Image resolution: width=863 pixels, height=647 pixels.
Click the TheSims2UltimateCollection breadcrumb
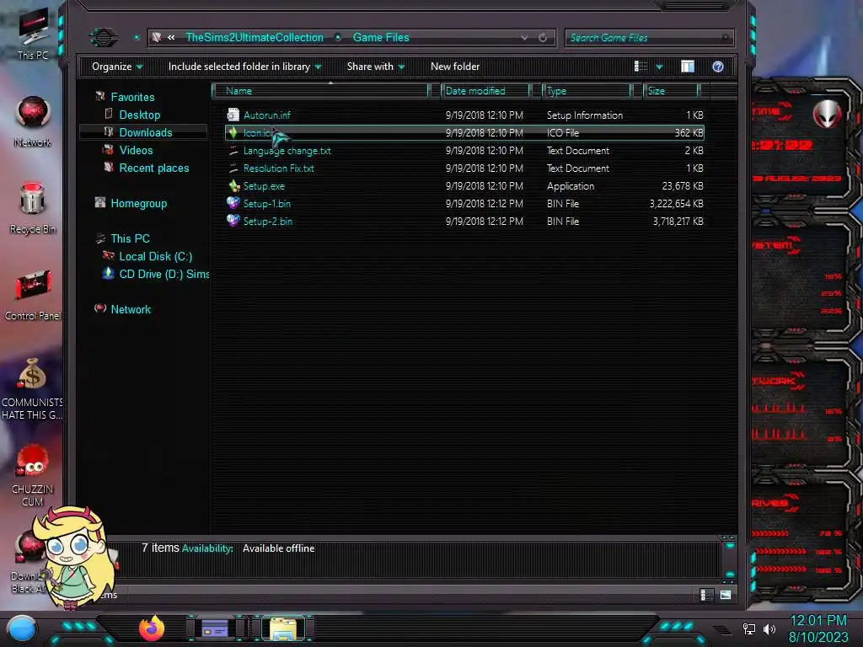click(255, 37)
